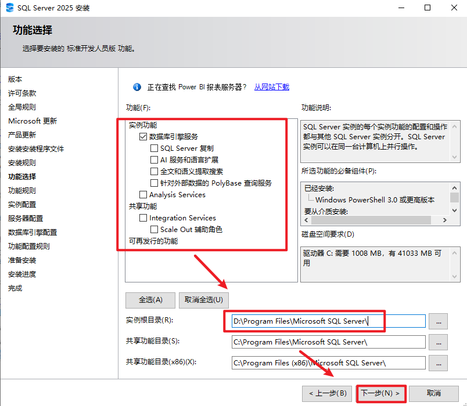Click the blue info icon beside Power BI text

point(137,87)
